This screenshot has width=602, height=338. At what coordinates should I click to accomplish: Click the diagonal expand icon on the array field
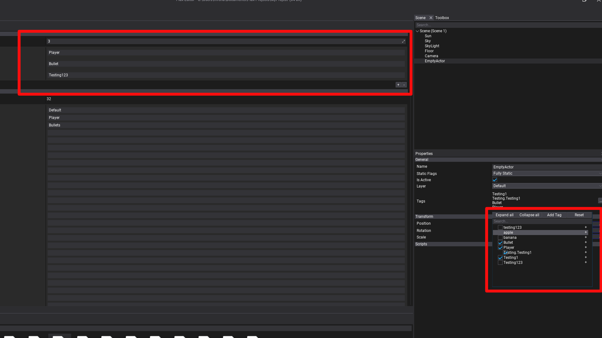click(x=403, y=41)
